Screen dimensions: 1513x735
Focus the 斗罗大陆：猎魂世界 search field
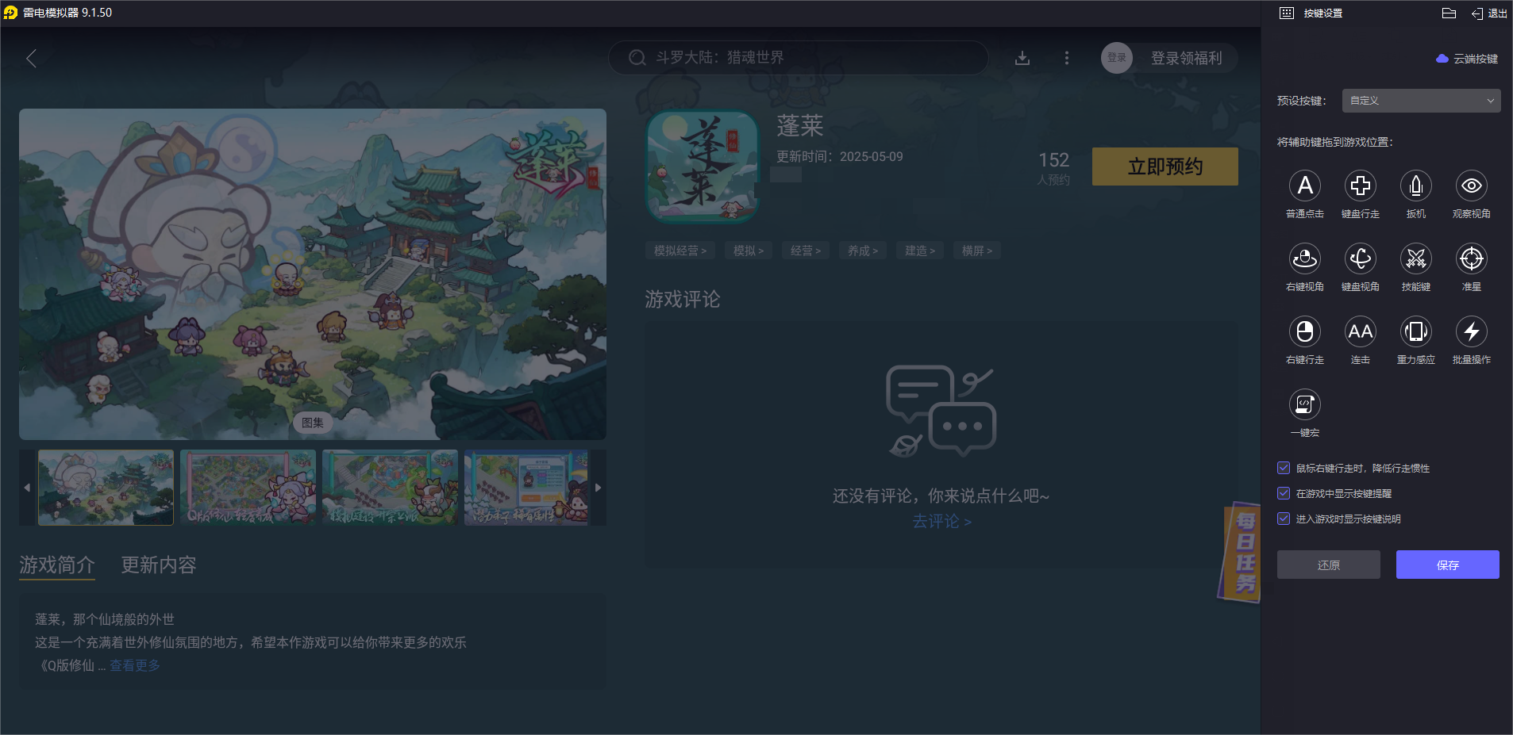pyautogui.click(x=798, y=58)
